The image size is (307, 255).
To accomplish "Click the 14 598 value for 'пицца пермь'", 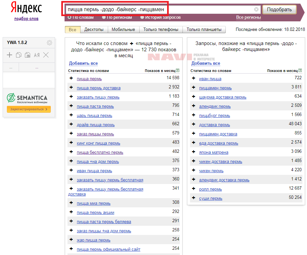I will [173, 78].
